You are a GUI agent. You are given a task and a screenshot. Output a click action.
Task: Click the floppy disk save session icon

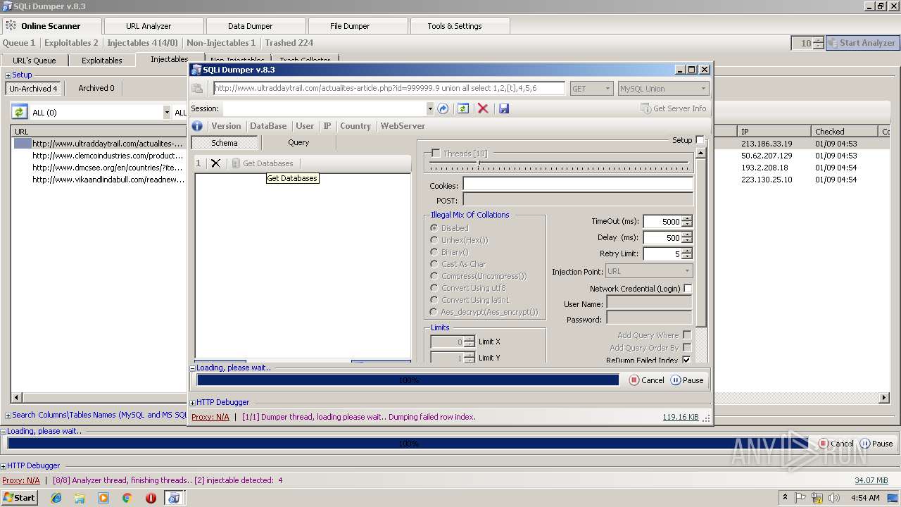click(504, 108)
